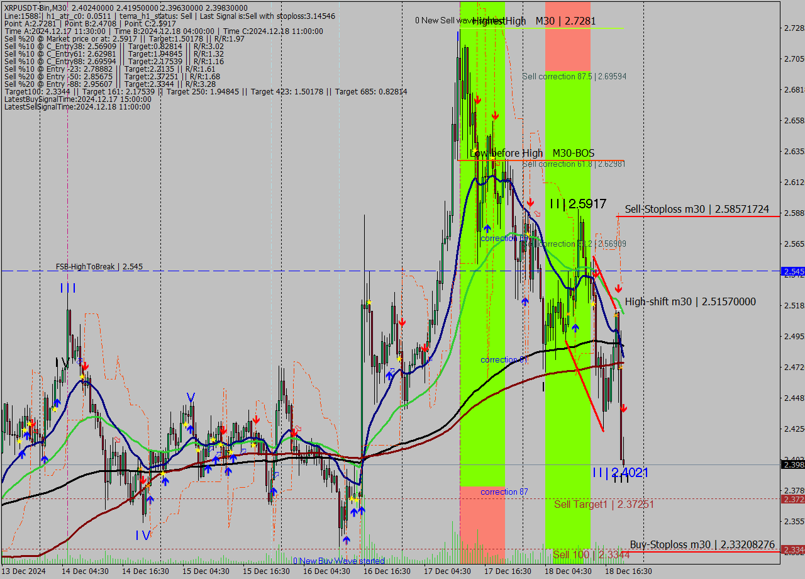805x579 pixels.
Task: Click the blue 'correction 61' label
Action: coord(504,359)
